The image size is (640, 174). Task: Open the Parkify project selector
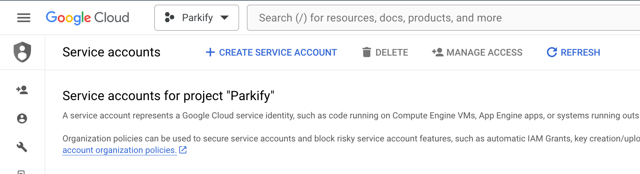tap(197, 17)
